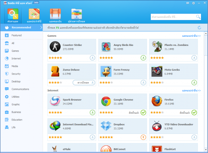Open the Zuma Deluxe app thumbnail
The image size is (208, 153).
(x=55, y=71)
